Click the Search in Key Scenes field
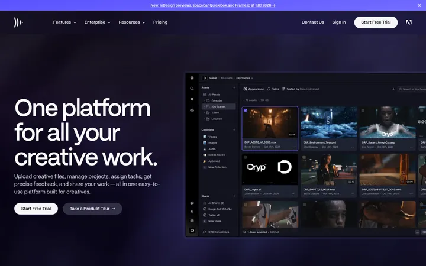 pos(411,89)
